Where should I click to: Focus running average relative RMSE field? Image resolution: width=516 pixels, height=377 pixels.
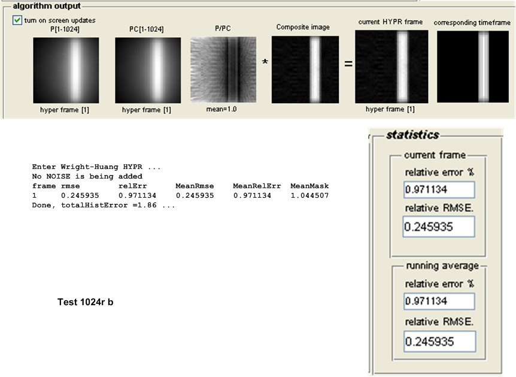pos(439,342)
